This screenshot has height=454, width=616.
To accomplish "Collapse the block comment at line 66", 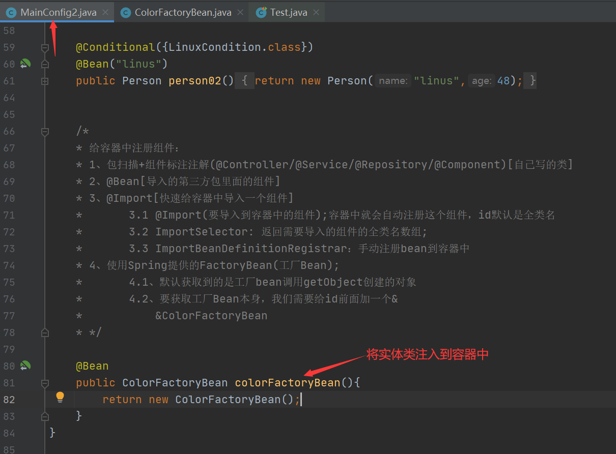I will (x=45, y=132).
